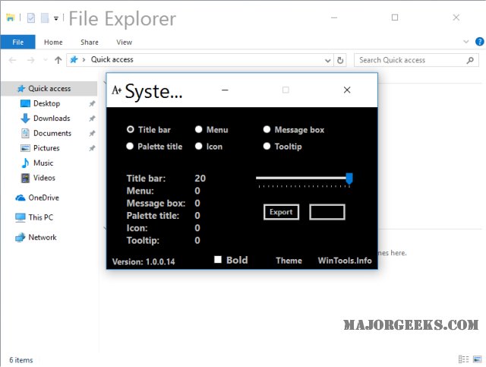Open the File tab in File Explorer

point(17,43)
